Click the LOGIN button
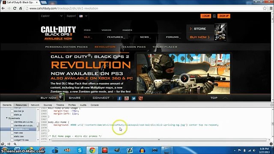Viewport: 274px width, 154px height. point(205,16)
